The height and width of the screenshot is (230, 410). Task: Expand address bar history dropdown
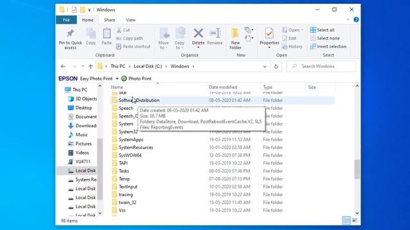pos(265,66)
